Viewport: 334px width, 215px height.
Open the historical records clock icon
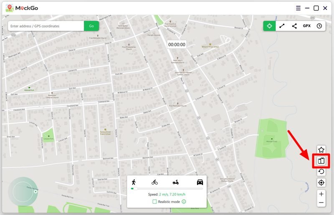(x=319, y=26)
